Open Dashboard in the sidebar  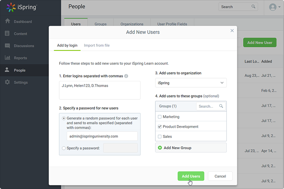pyautogui.click(x=23, y=22)
